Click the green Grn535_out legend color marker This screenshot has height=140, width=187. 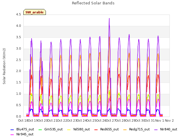click(40, 129)
